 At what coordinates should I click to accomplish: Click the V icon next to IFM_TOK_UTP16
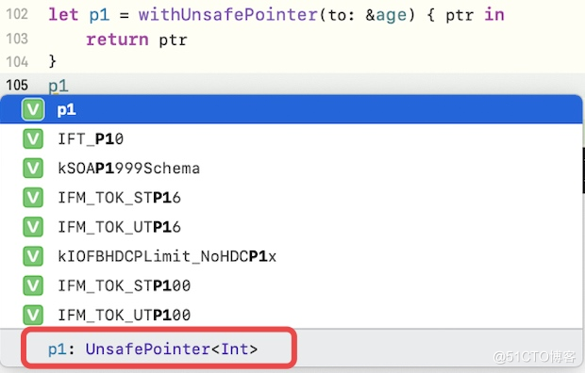click(x=33, y=227)
